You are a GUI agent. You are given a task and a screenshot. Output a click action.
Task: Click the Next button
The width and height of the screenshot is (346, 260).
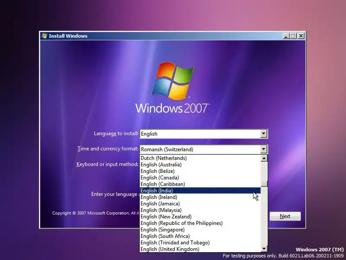tap(285, 216)
